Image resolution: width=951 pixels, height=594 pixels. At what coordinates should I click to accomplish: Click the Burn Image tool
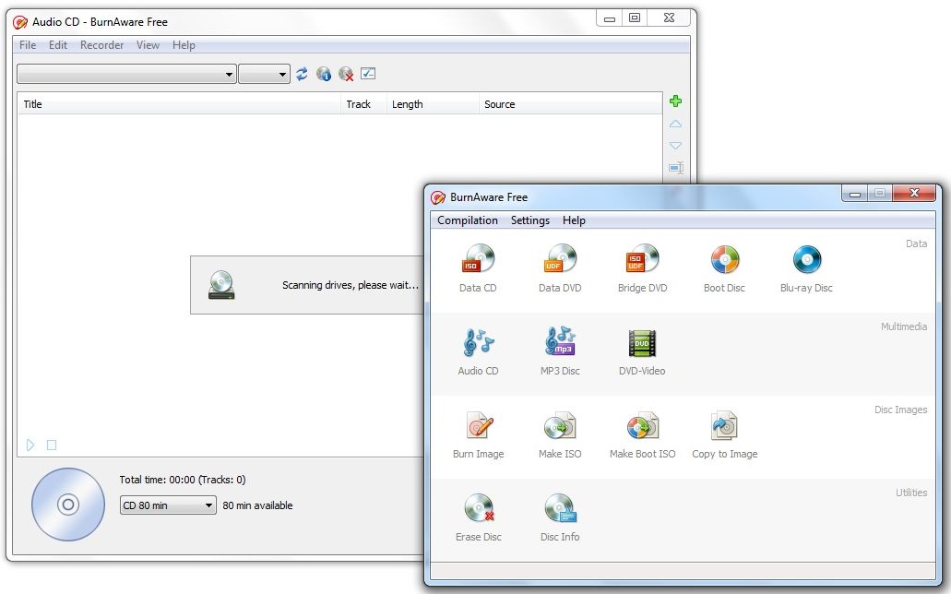pos(478,434)
